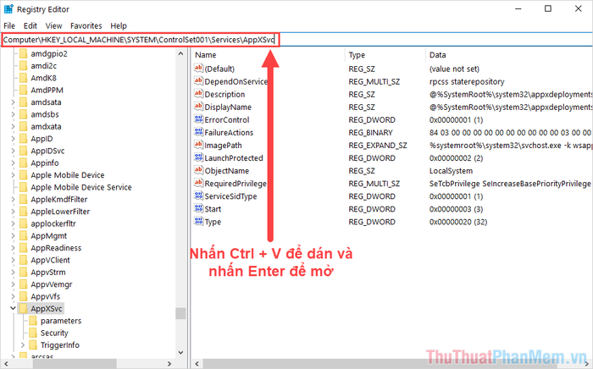Open the File menu

pyautogui.click(x=9, y=25)
